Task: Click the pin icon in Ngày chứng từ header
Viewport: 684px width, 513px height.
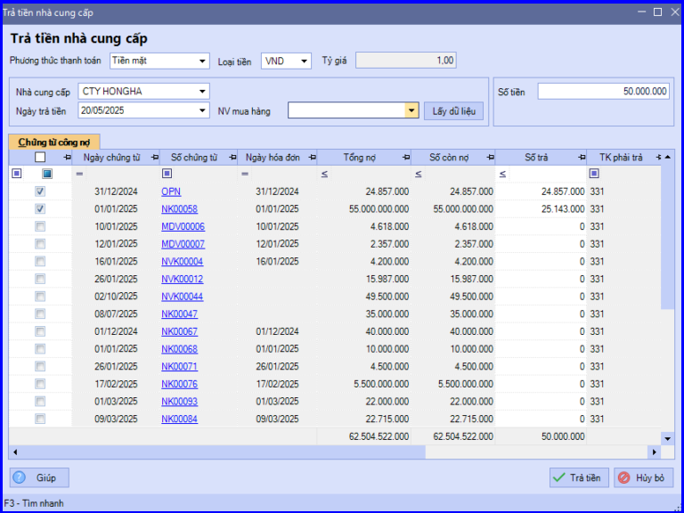Action: pyautogui.click(x=154, y=158)
